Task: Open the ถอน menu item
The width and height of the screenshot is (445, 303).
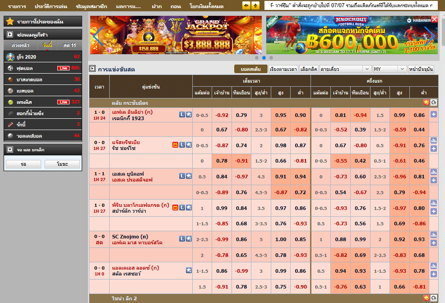Action: [176, 6]
